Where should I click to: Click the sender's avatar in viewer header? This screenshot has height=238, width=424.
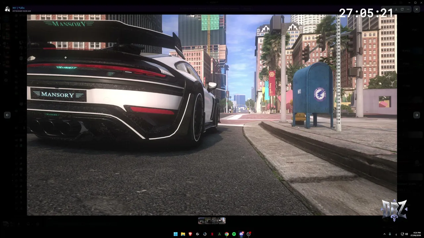tap(7, 9)
